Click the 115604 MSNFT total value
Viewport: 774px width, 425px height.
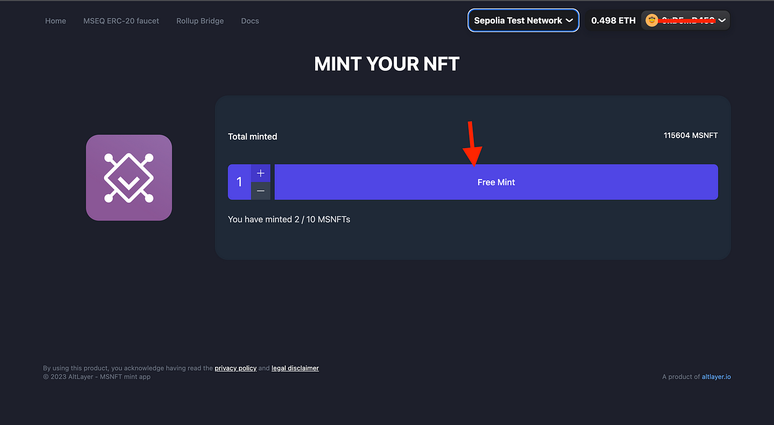pyautogui.click(x=691, y=135)
